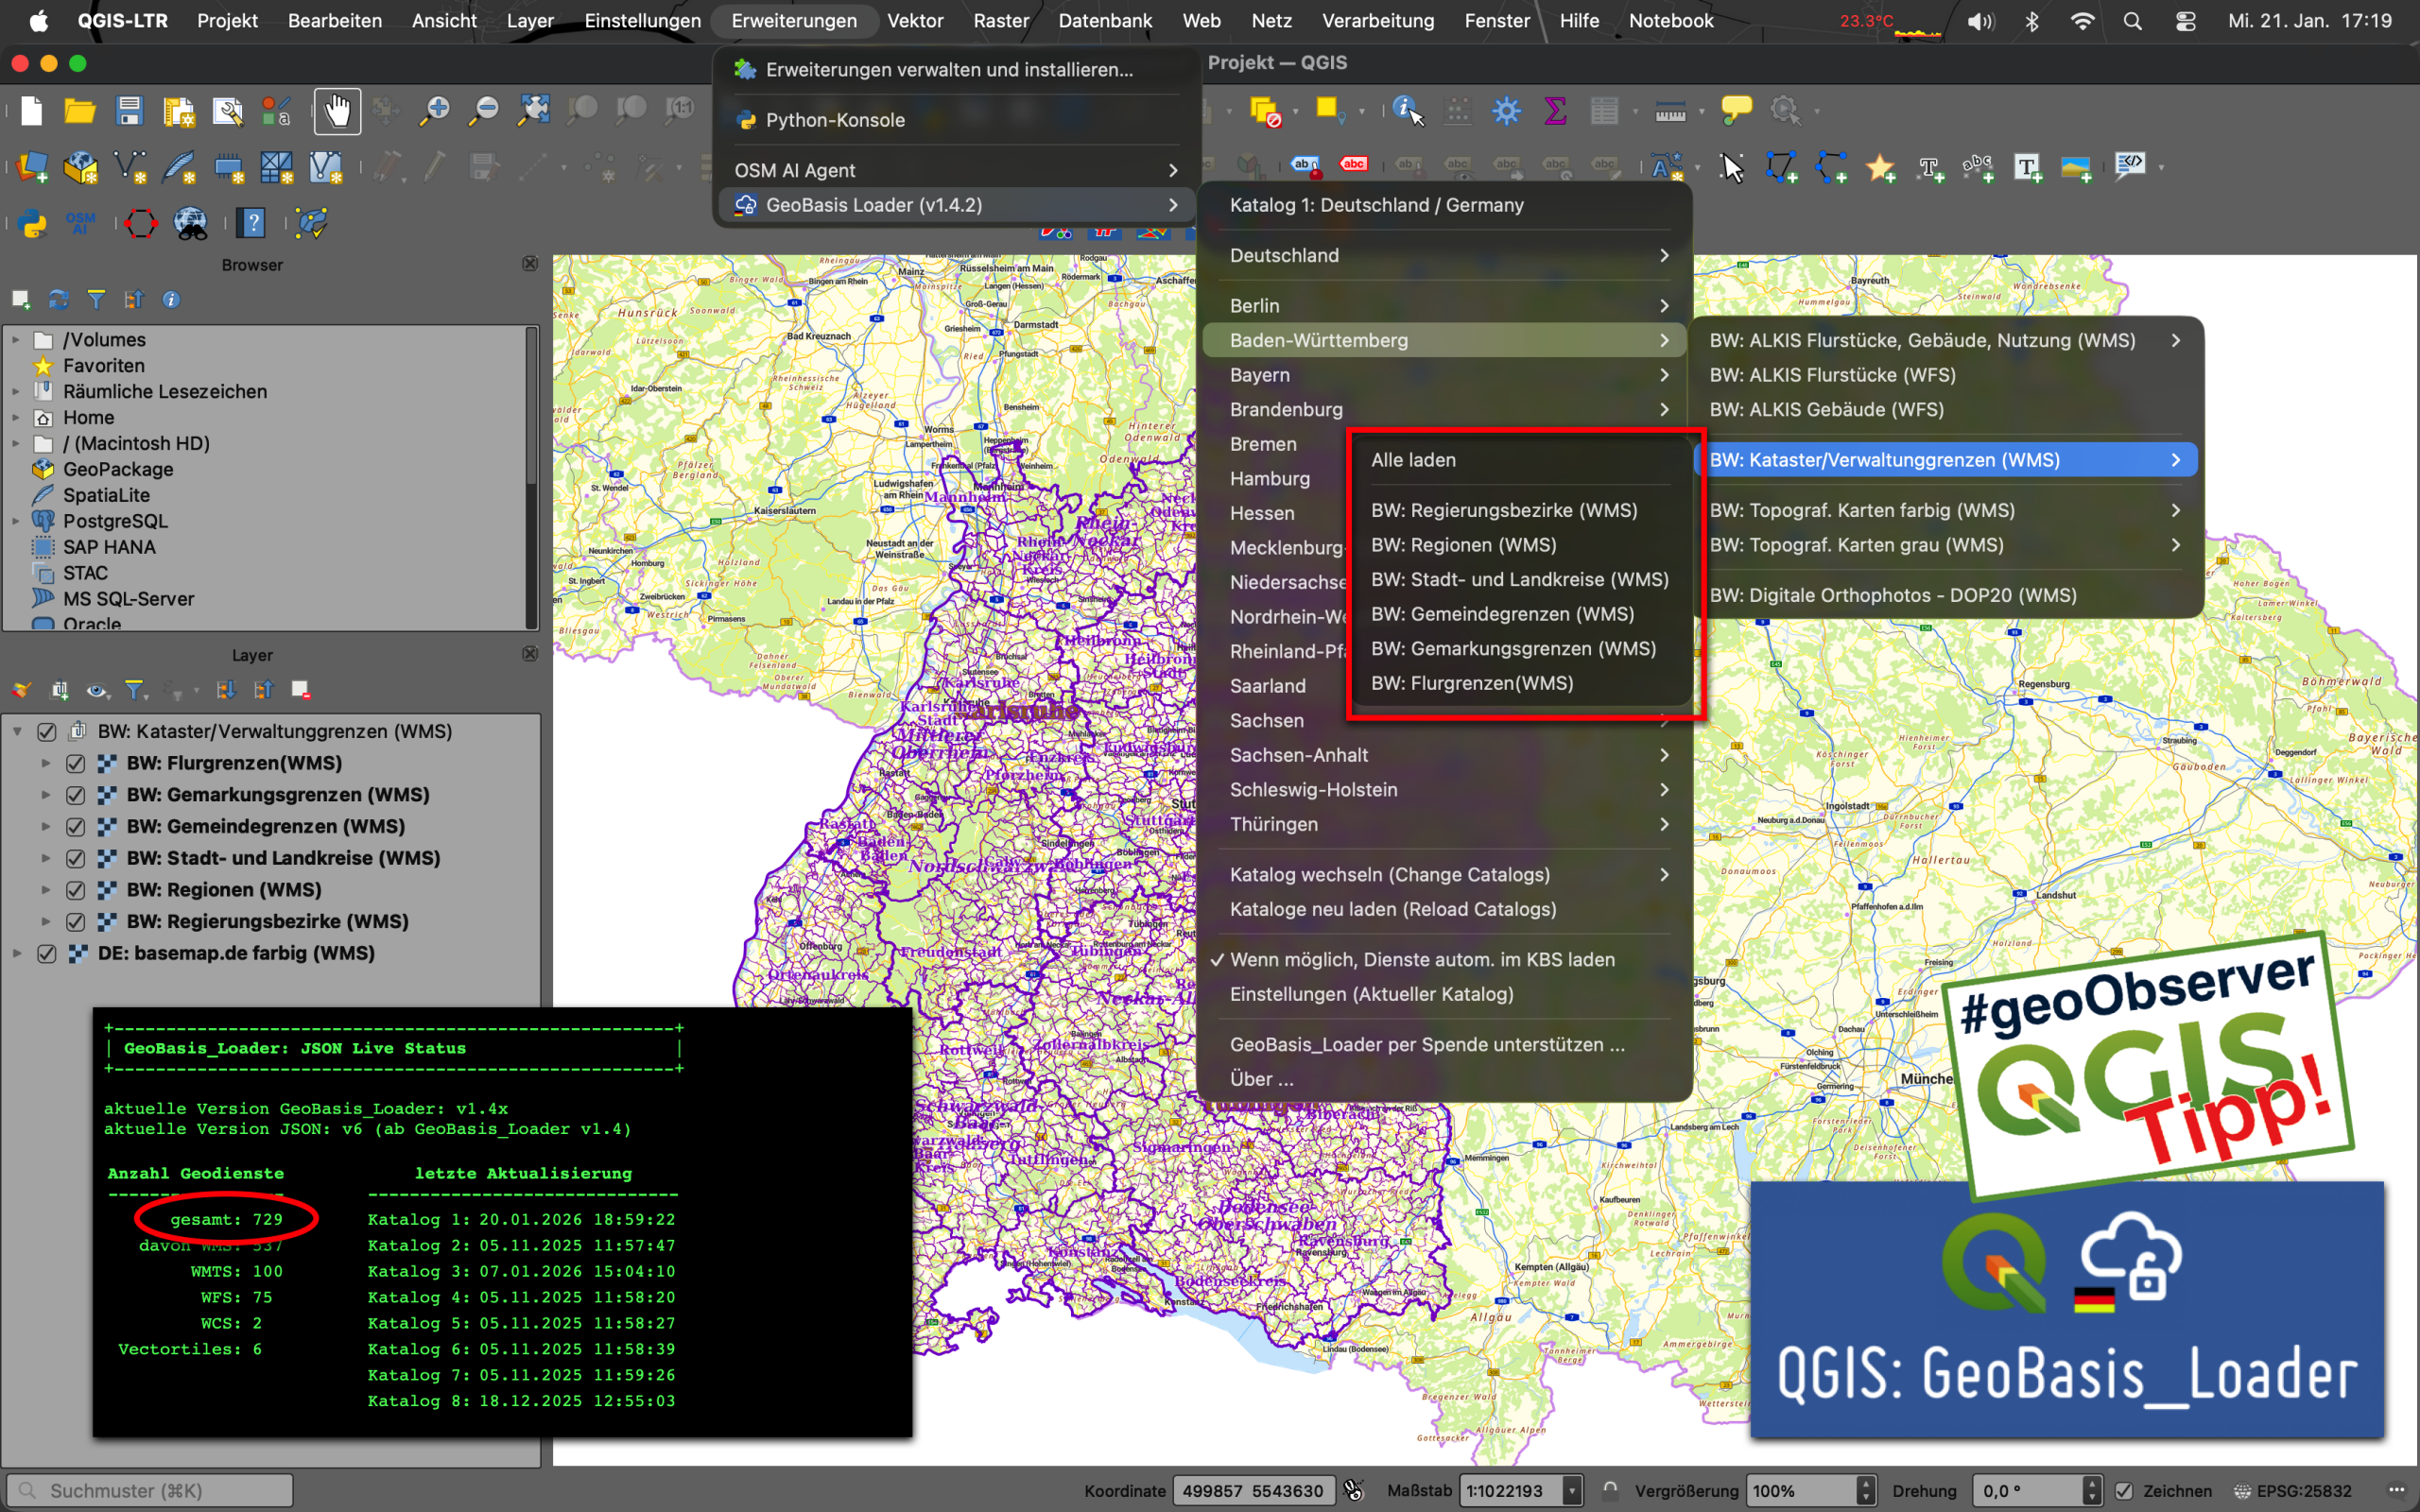2420x1512 pixels.
Task: Click the Zoom In magnifier tool
Action: click(x=435, y=110)
